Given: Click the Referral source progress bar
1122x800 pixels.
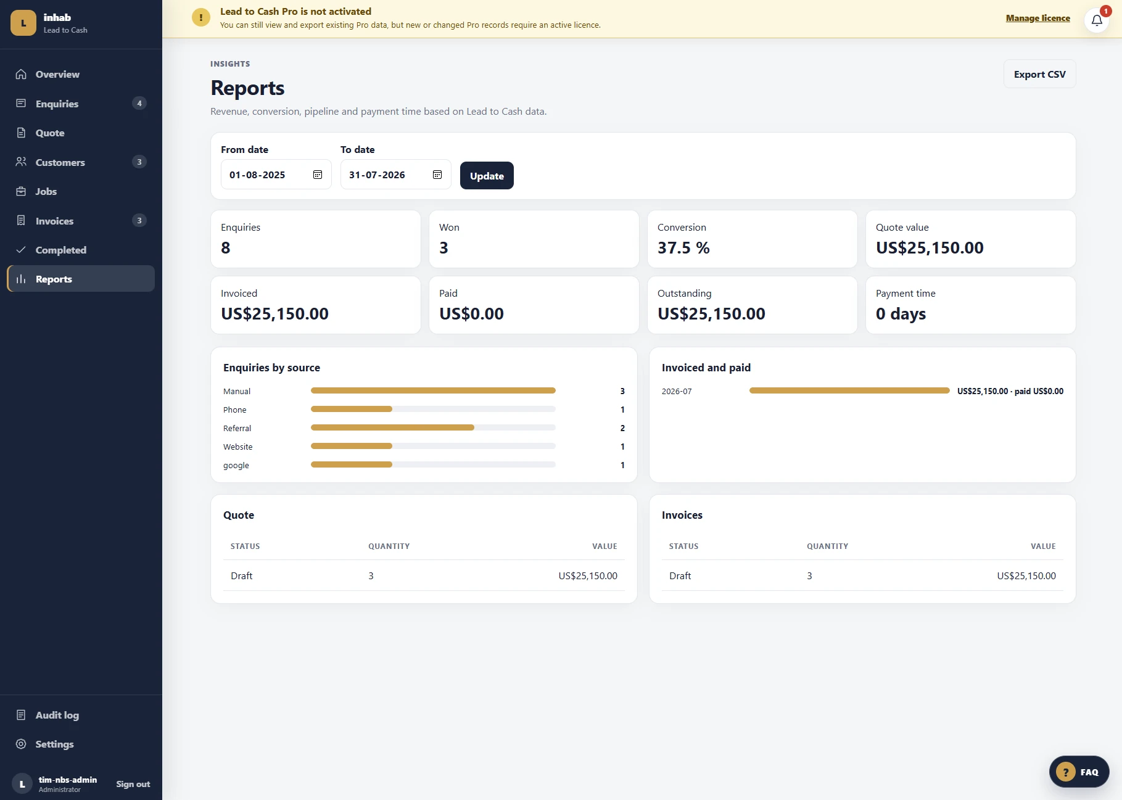Looking at the screenshot, I should [433, 427].
